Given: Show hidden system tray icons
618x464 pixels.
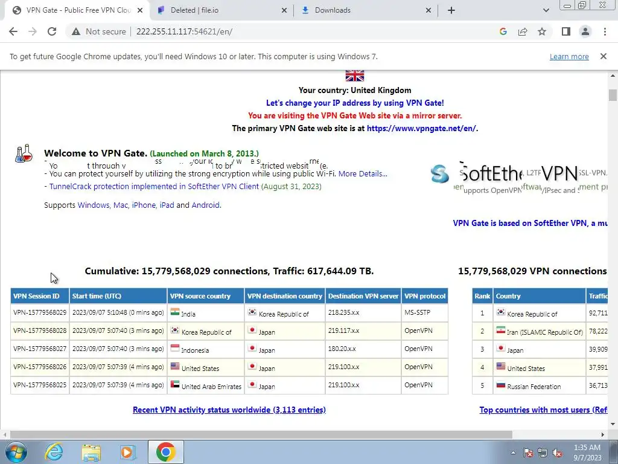Looking at the screenshot, I should tap(513, 453).
